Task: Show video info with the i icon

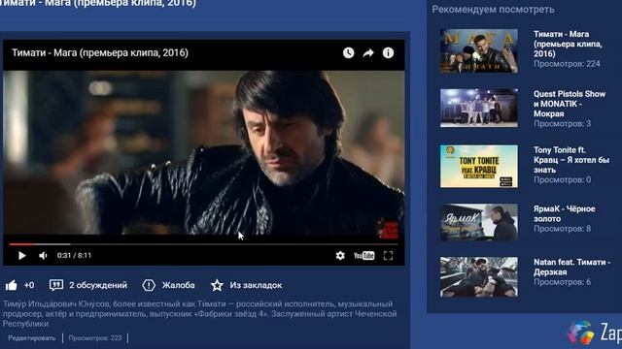Action: point(388,52)
